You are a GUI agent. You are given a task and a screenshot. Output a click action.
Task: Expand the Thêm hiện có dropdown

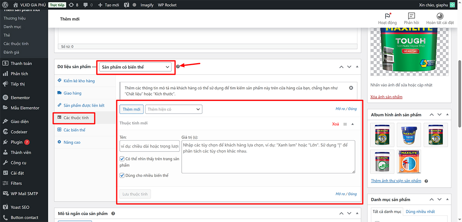(x=174, y=109)
